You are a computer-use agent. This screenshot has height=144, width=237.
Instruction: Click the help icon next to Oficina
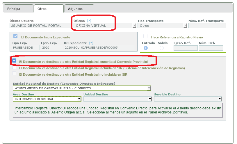[89, 21]
